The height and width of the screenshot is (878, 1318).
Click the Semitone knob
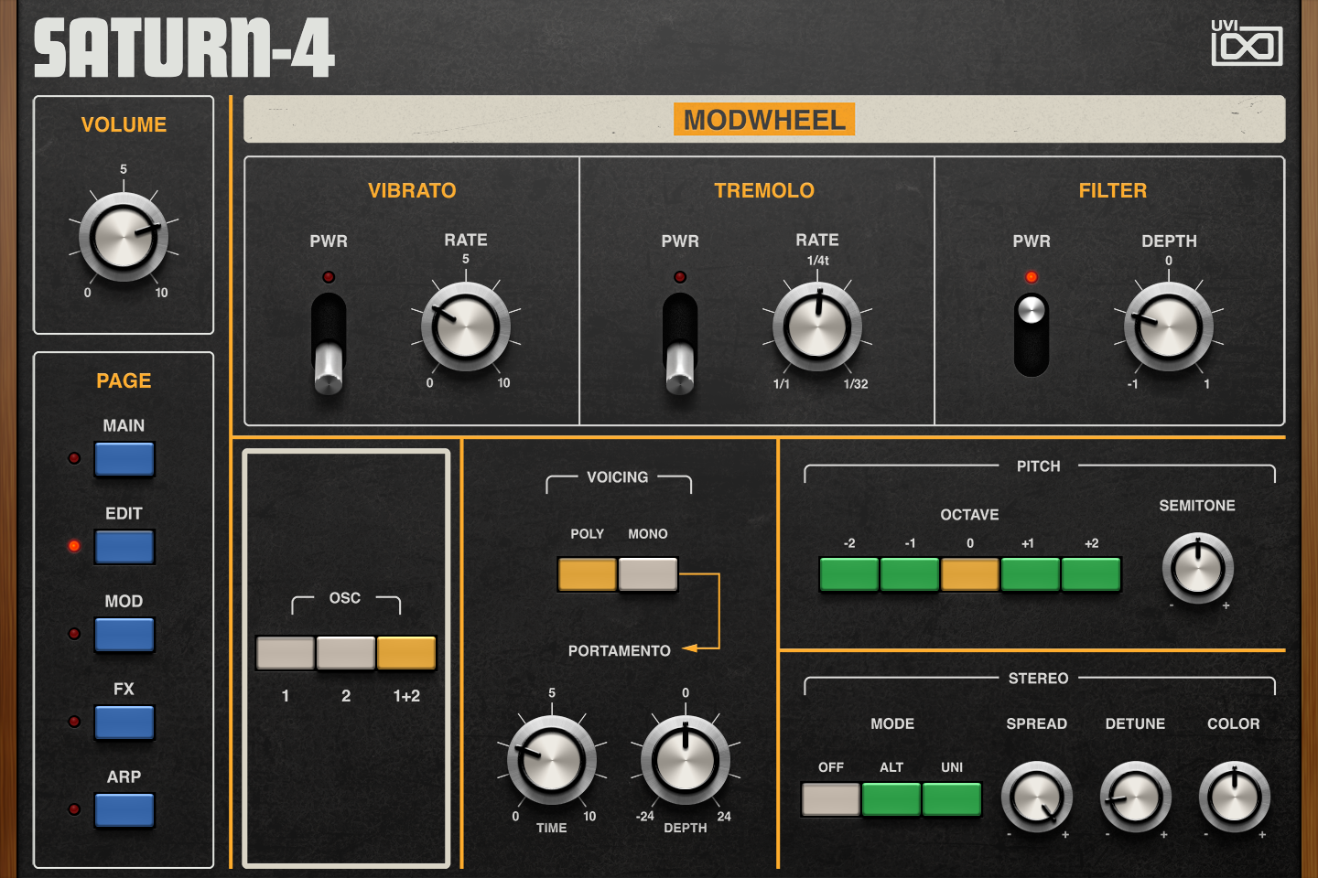click(1198, 568)
